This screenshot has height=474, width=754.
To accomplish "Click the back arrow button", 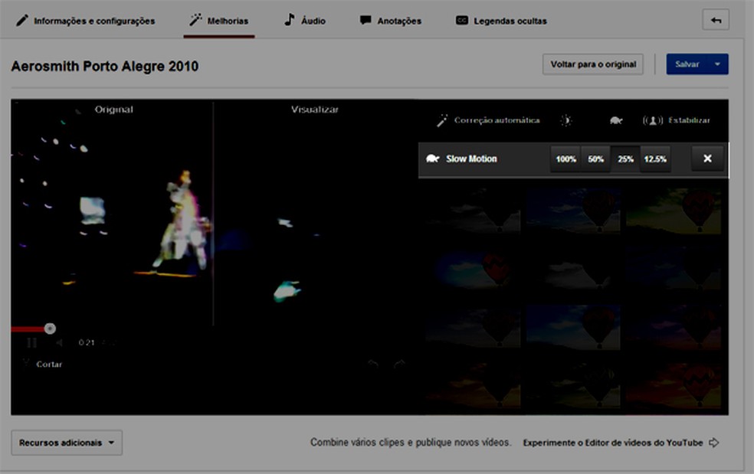I will 716,20.
